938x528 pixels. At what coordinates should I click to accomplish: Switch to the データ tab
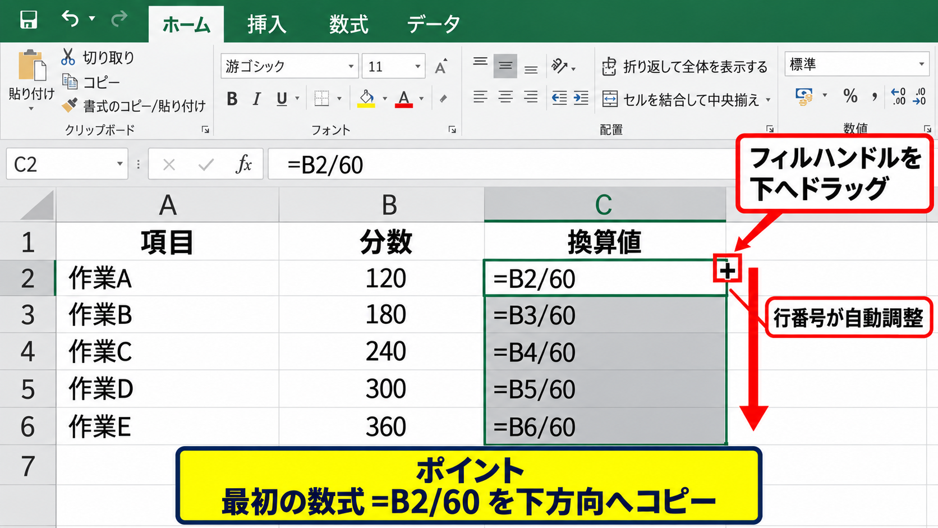(434, 25)
